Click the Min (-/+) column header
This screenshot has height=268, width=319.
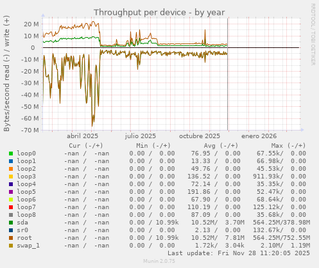pos(153,146)
